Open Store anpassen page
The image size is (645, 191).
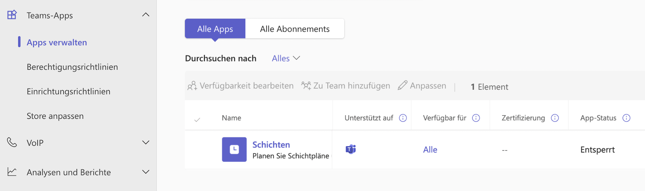coord(55,116)
